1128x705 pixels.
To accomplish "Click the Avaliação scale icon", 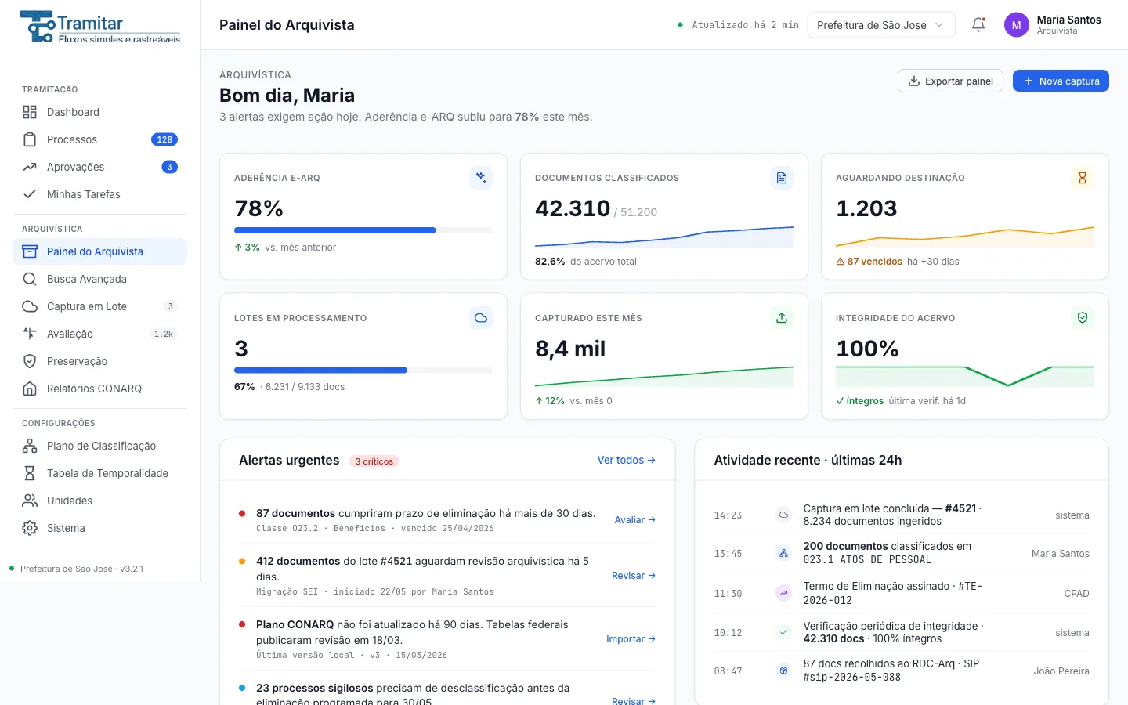I will (x=30, y=334).
